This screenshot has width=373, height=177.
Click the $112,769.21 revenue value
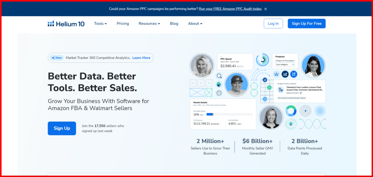tap(202, 124)
